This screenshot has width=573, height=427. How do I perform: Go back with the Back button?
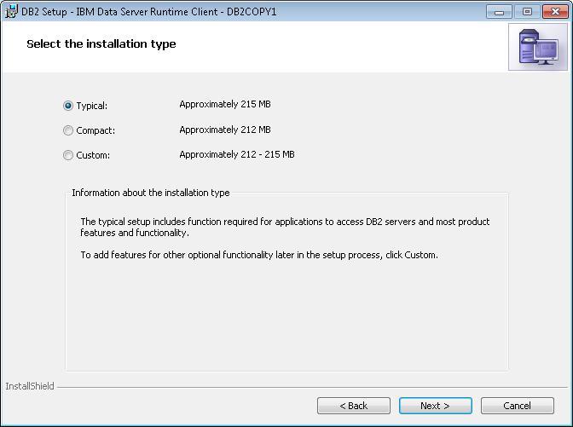pyautogui.click(x=353, y=406)
